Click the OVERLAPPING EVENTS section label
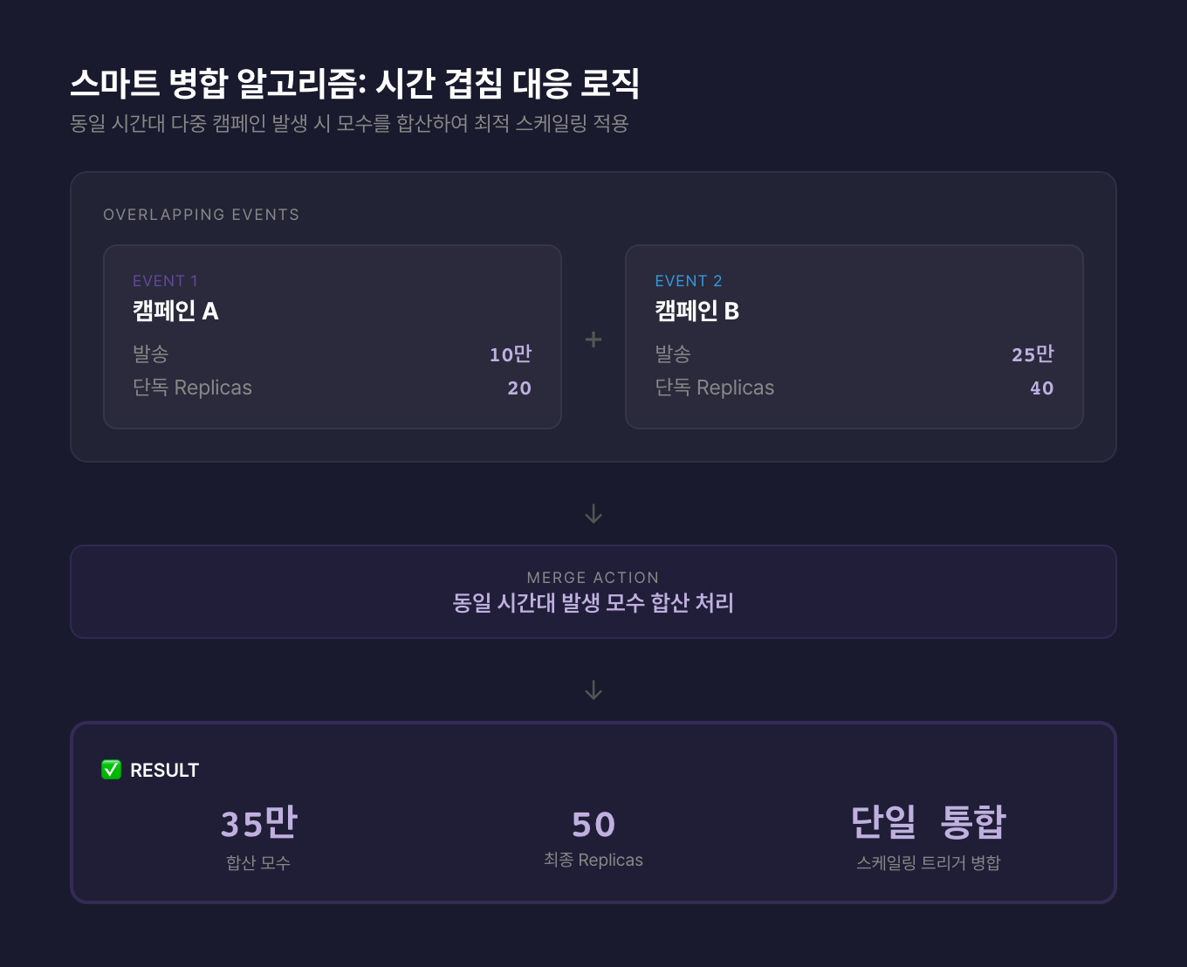 [x=201, y=215]
